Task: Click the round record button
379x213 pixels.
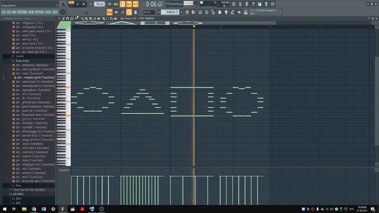Action: pos(91,4)
